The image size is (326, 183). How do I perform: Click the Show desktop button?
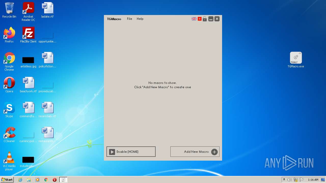(323, 180)
